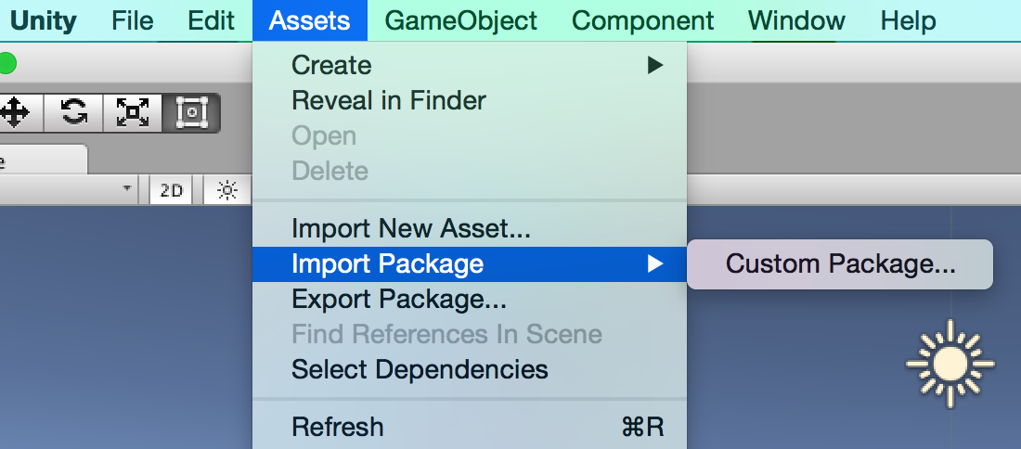
Task: Select Reveal in Finder
Action: (x=388, y=100)
